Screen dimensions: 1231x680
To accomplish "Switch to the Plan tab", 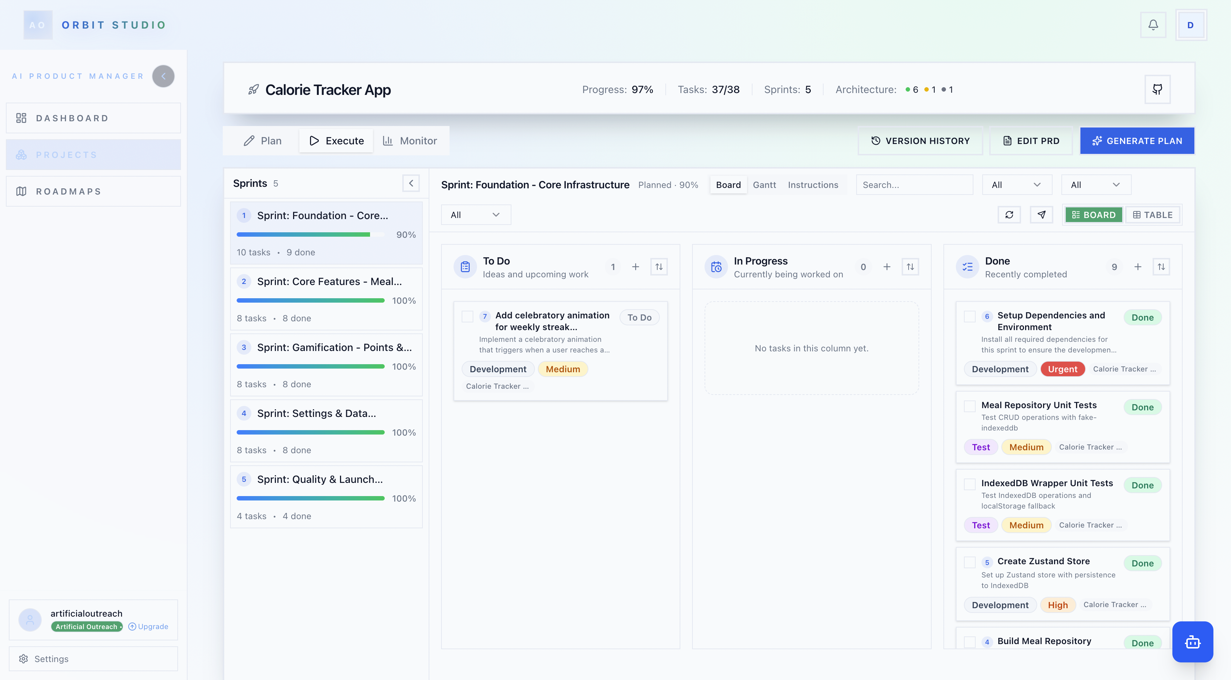I will pos(262,140).
